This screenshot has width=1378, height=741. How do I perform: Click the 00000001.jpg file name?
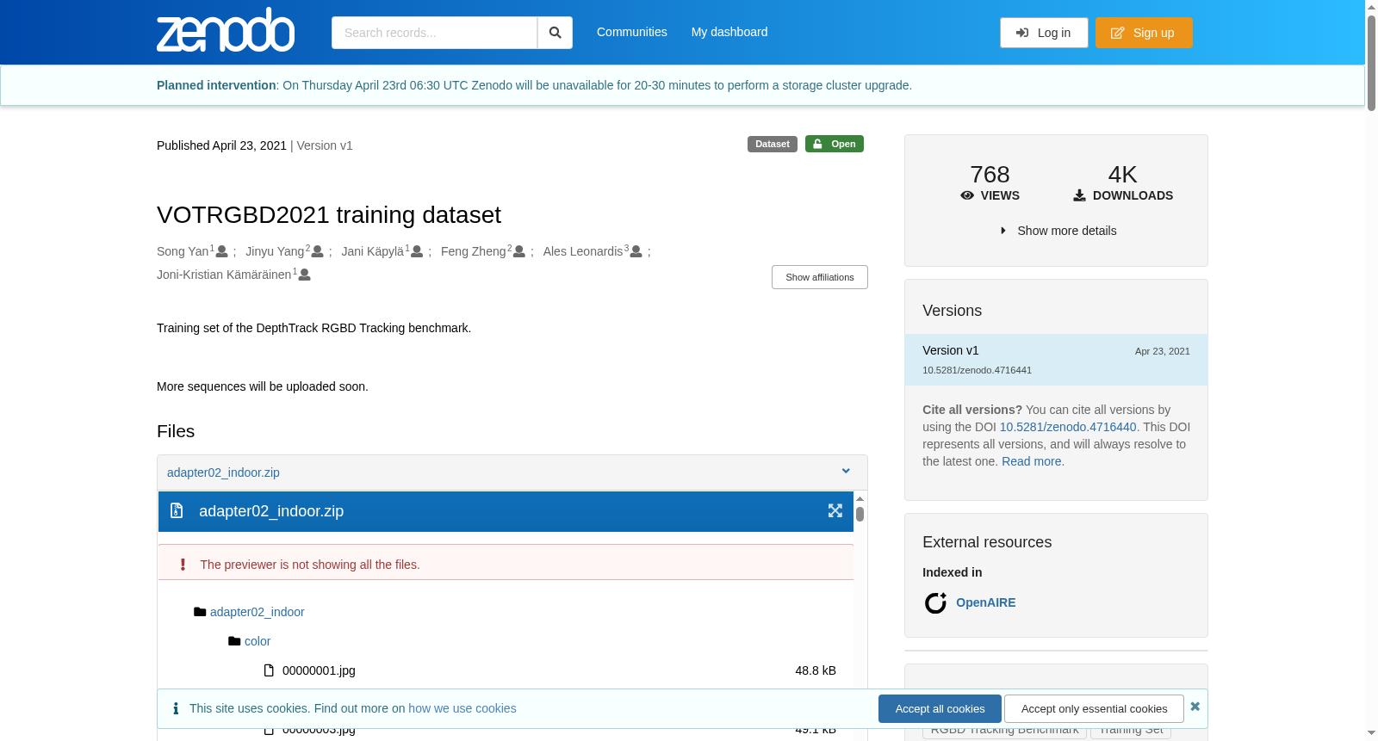319,670
